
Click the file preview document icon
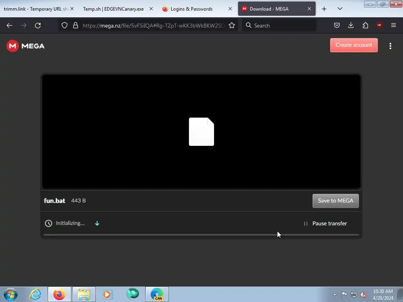tap(201, 132)
